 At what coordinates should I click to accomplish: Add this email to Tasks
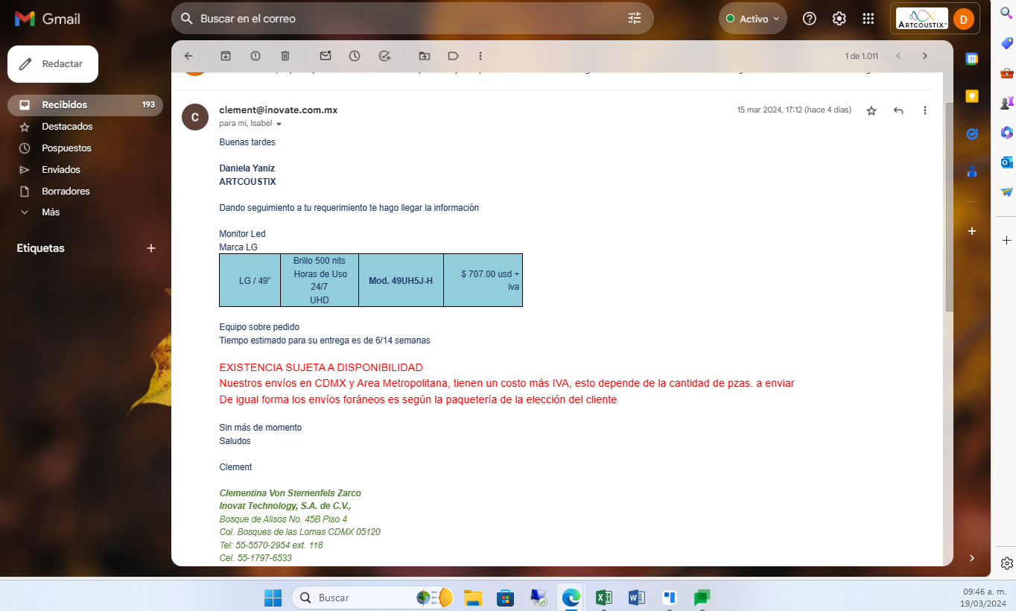tap(384, 56)
